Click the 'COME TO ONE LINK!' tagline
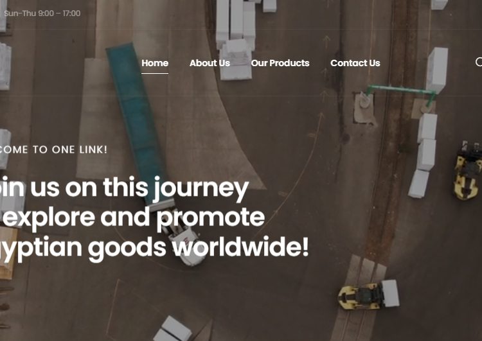The width and height of the screenshot is (482, 341). click(x=53, y=150)
